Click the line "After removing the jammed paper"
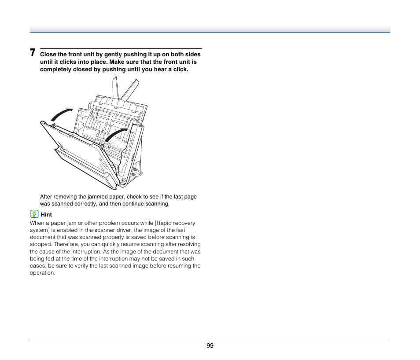Image resolution: width=420 pixels, height=360 pixels. pos(118,197)
